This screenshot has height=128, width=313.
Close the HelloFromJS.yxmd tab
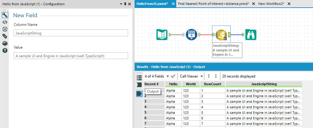[x=173, y=4]
